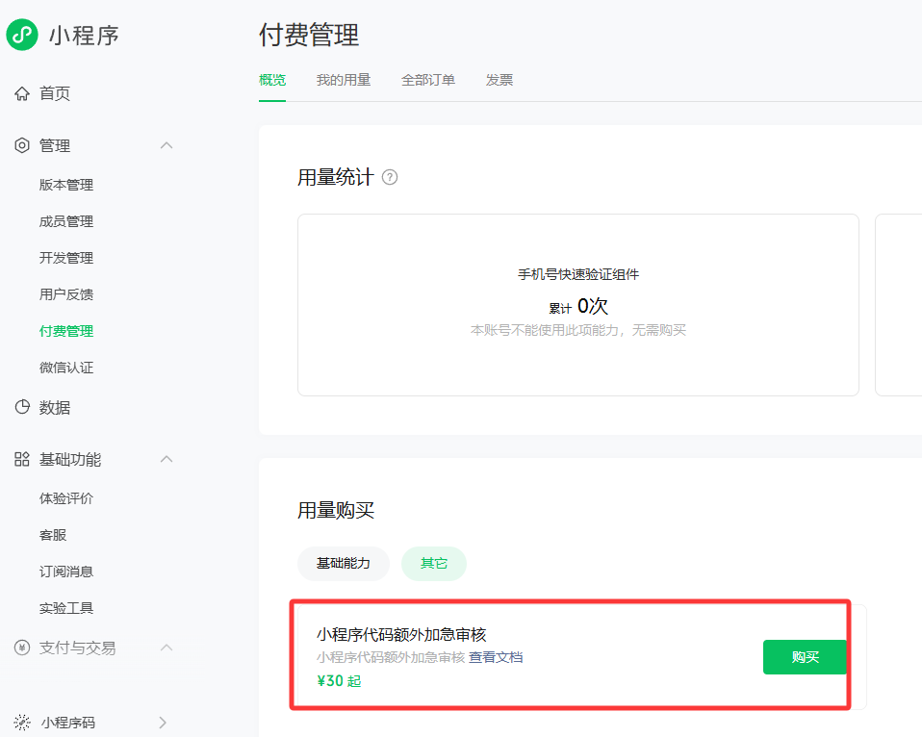Collapse the 管理 section chevron

(x=166, y=145)
